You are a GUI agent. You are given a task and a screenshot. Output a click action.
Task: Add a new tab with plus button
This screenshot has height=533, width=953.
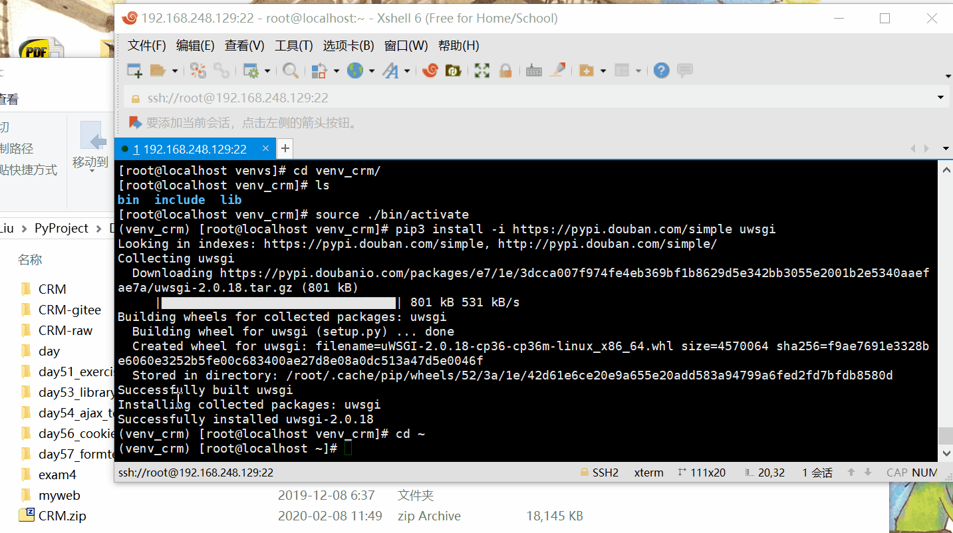point(284,149)
